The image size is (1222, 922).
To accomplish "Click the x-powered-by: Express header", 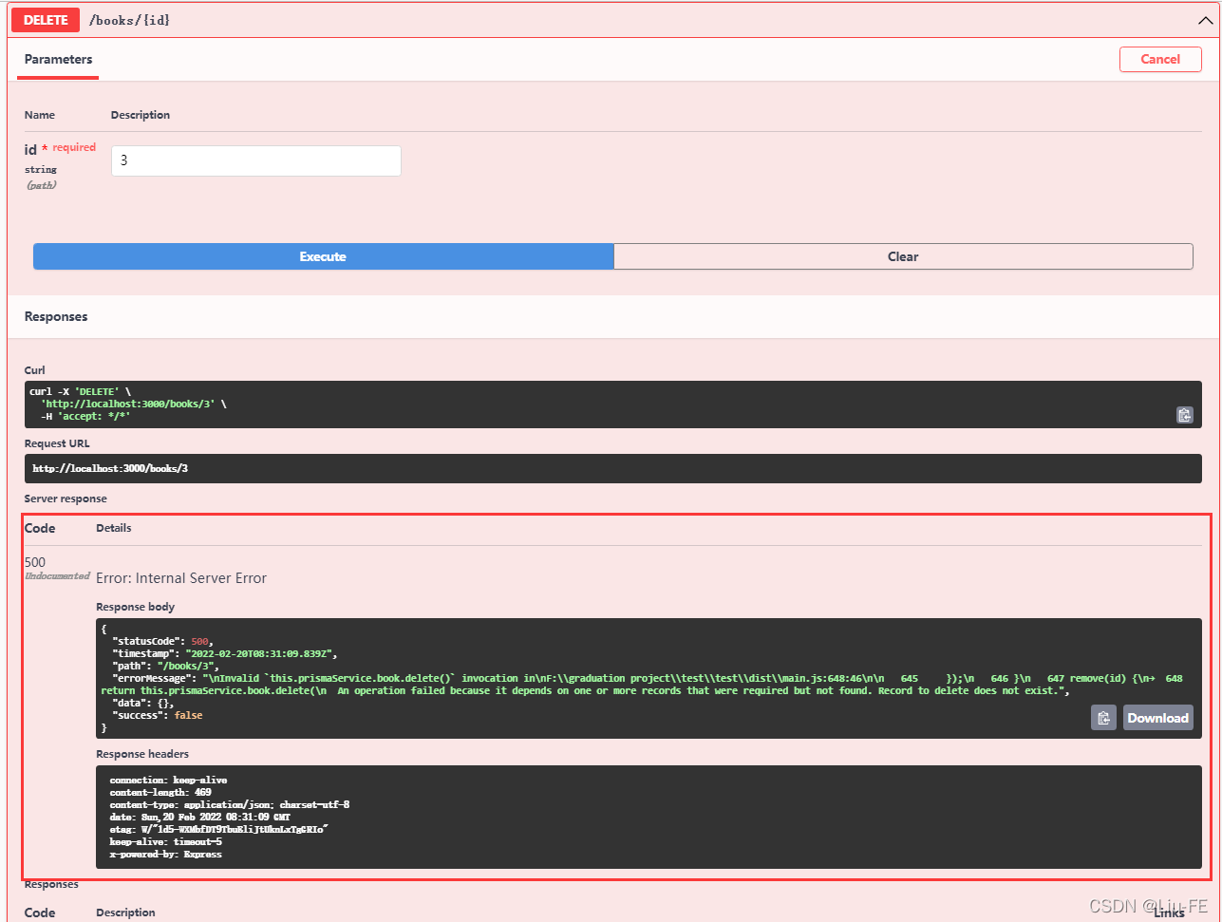I will (165, 854).
